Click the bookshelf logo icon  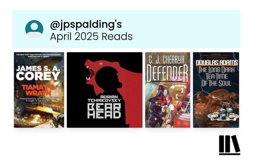230,145
